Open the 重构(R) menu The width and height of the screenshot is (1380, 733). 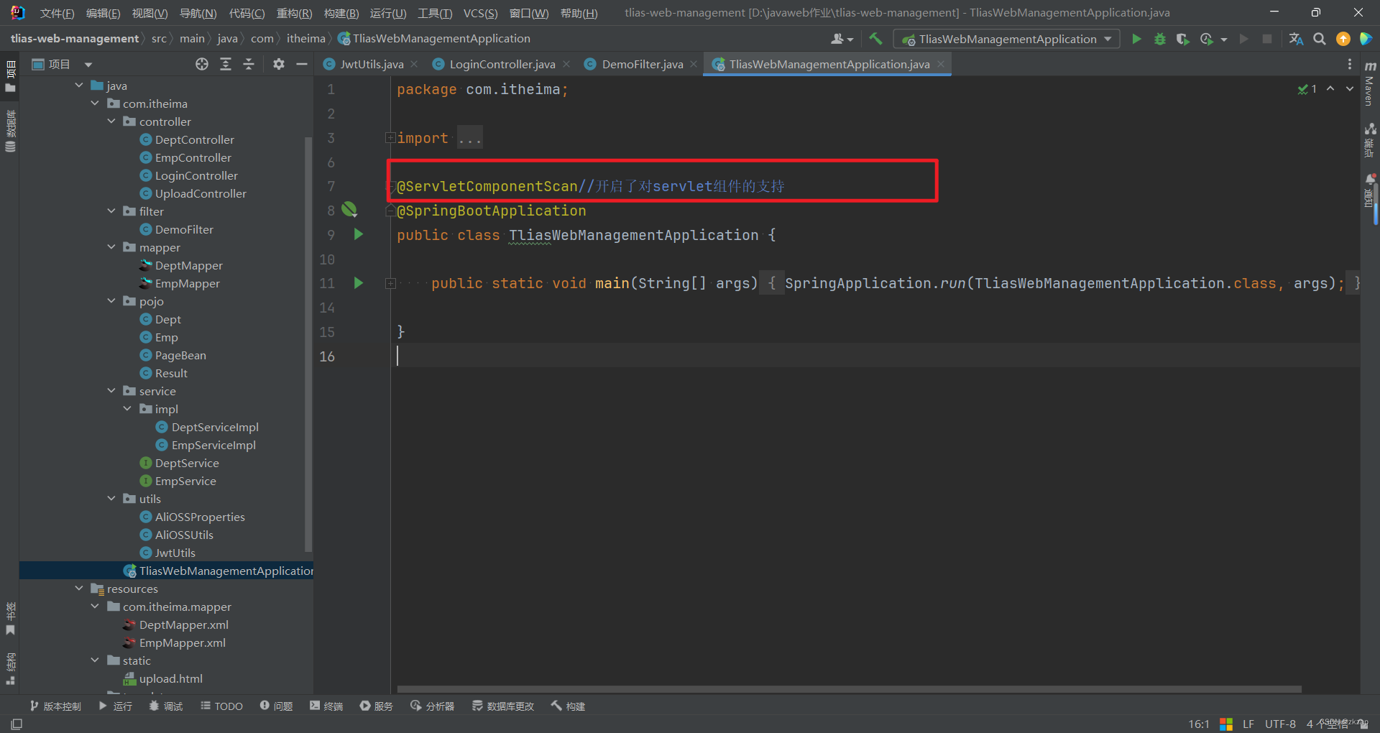294,13
